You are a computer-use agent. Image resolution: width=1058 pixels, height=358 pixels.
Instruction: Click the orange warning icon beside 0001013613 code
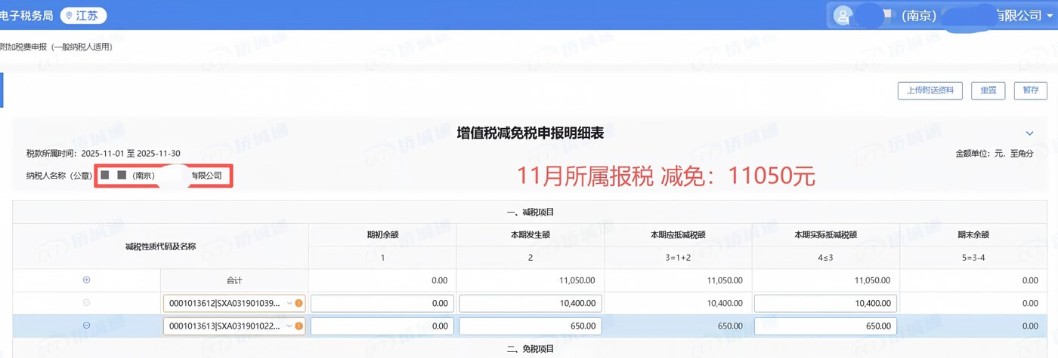point(299,326)
